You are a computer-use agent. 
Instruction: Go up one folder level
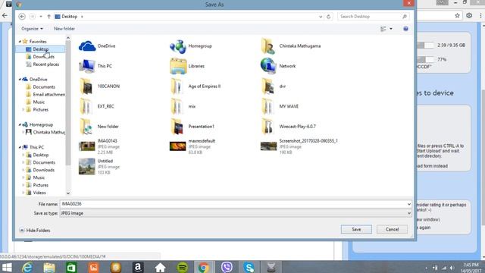pyautogui.click(x=48, y=17)
